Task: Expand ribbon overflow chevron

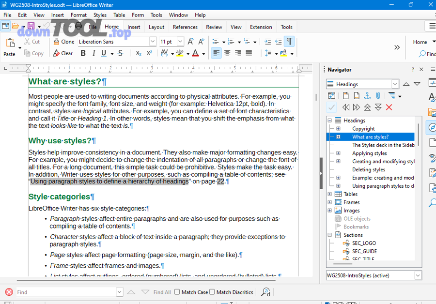Action: (397, 47)
